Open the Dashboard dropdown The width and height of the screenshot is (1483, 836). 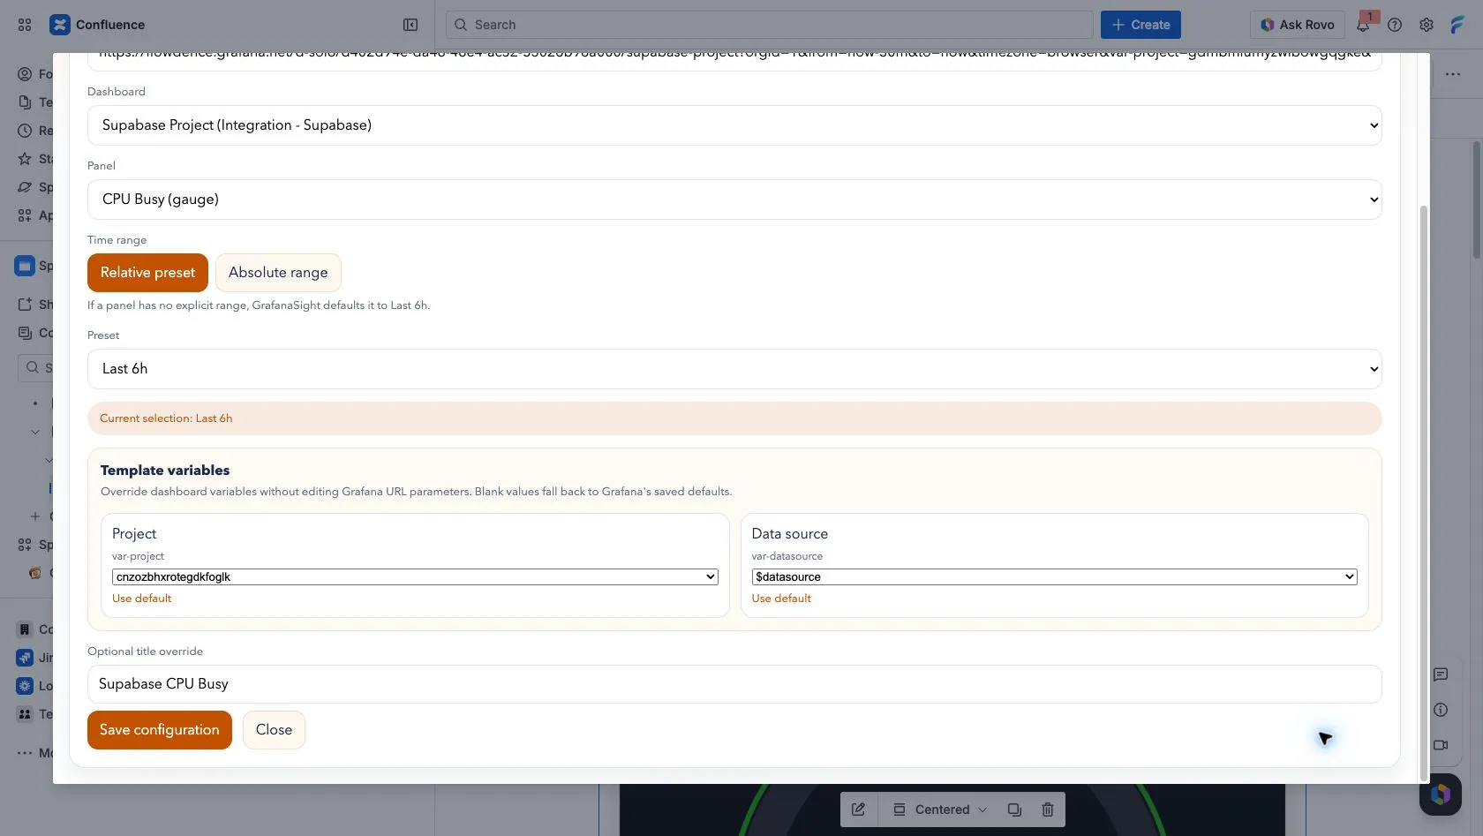(734, 125)
